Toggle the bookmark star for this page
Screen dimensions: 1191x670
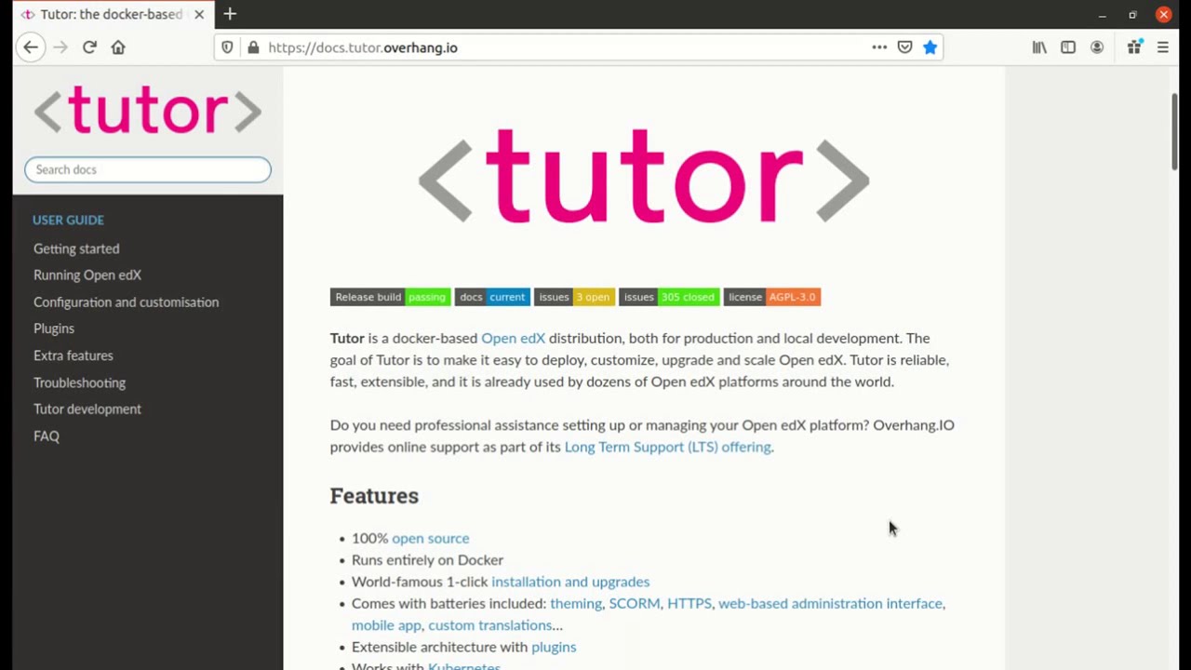[x=930, y=47]
